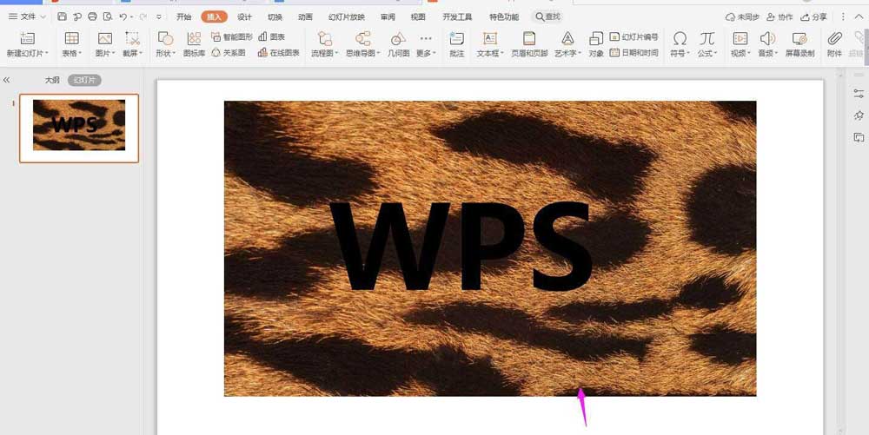This screenshot has height=435, width=869.
Task: Expand the 图片 dropdown label
Action: (x=105, y=53)
